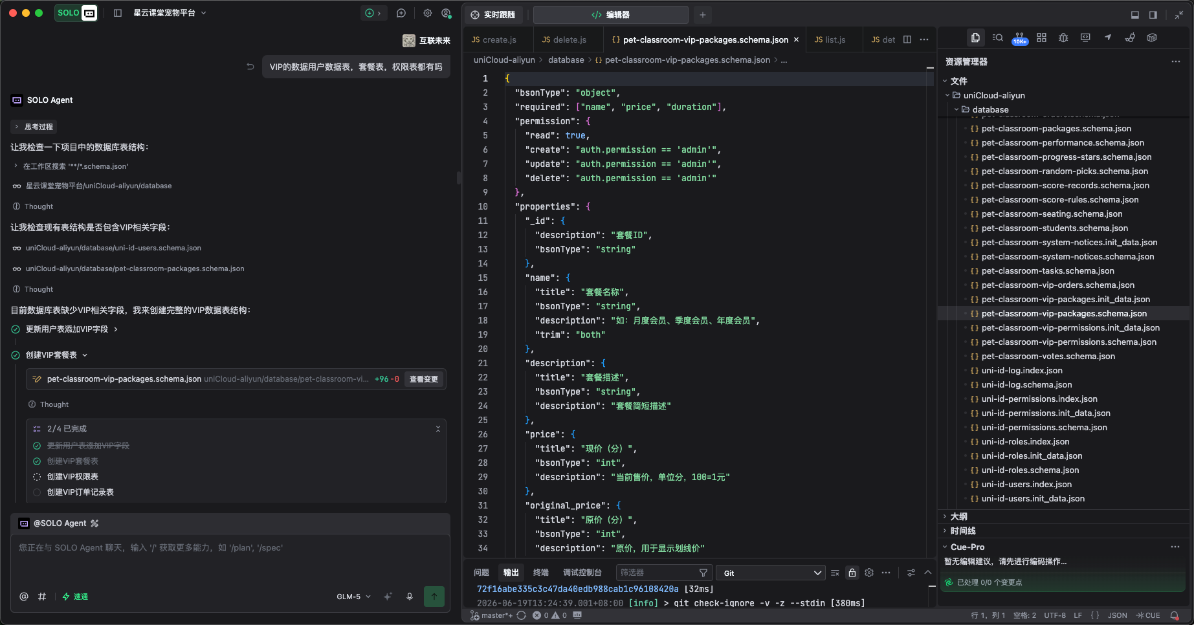Toggle the 创建VIP订单记录表 todo circle

point(37,492)
